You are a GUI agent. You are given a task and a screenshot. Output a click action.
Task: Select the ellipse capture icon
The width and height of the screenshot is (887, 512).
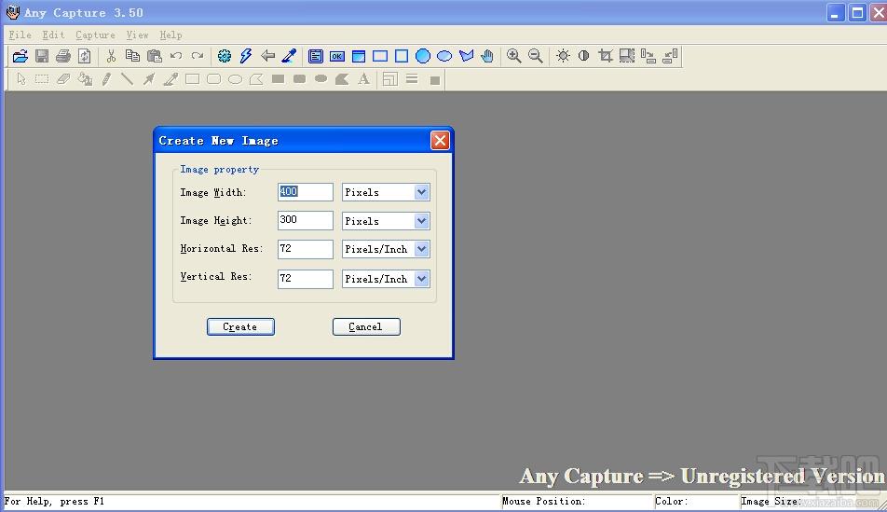tap(444, 56)
